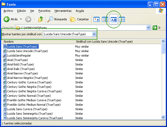The width and height of the screenshot is (167, 127).
Task: Sort by the Nombre column header
Action: tap(37, 42)
